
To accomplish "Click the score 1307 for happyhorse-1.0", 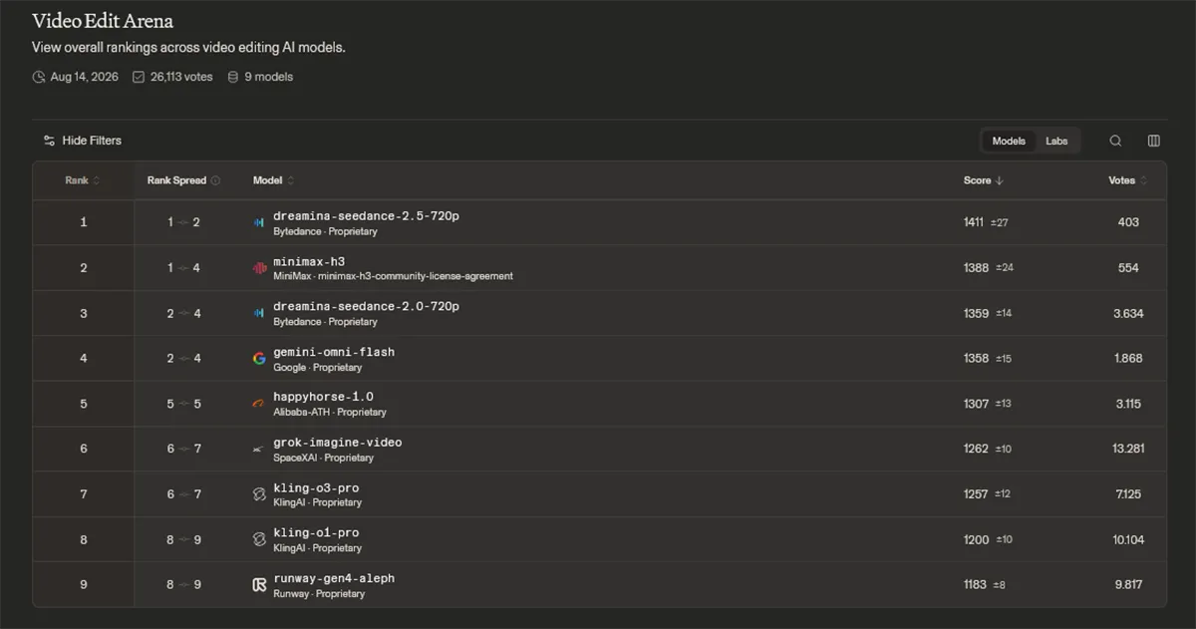I will click(x=977, y=404).
